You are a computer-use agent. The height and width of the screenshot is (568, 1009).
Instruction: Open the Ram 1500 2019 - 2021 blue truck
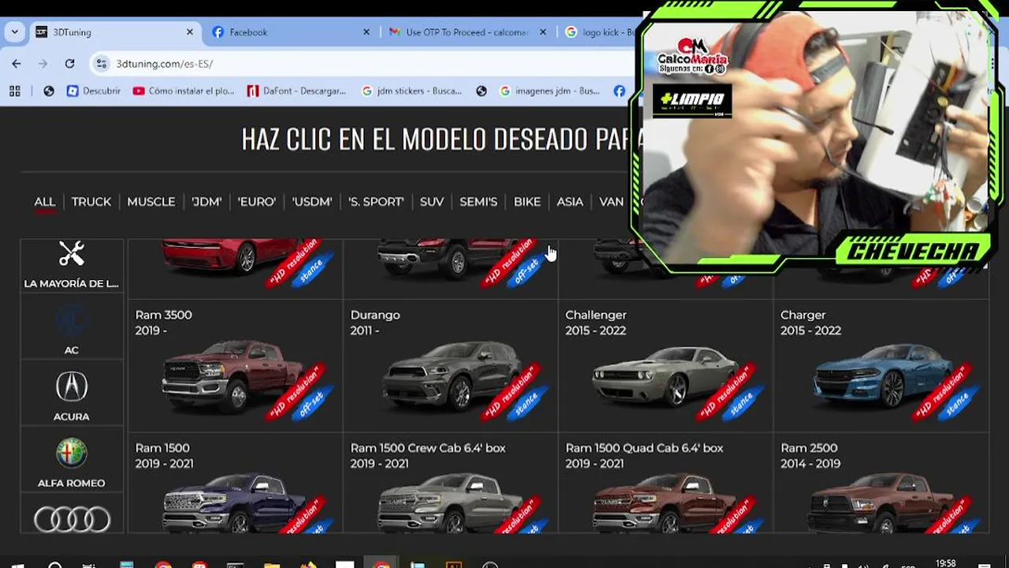pos(235,484)
